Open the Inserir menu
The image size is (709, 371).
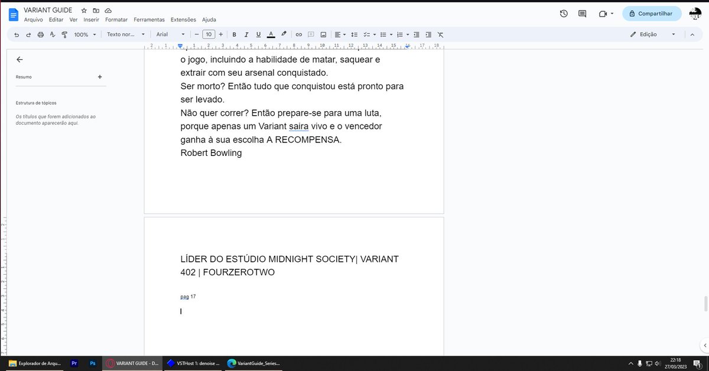92,19
